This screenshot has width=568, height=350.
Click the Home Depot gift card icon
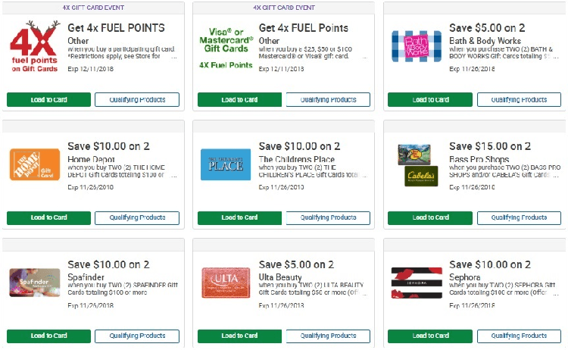click(x=35, y=164)
